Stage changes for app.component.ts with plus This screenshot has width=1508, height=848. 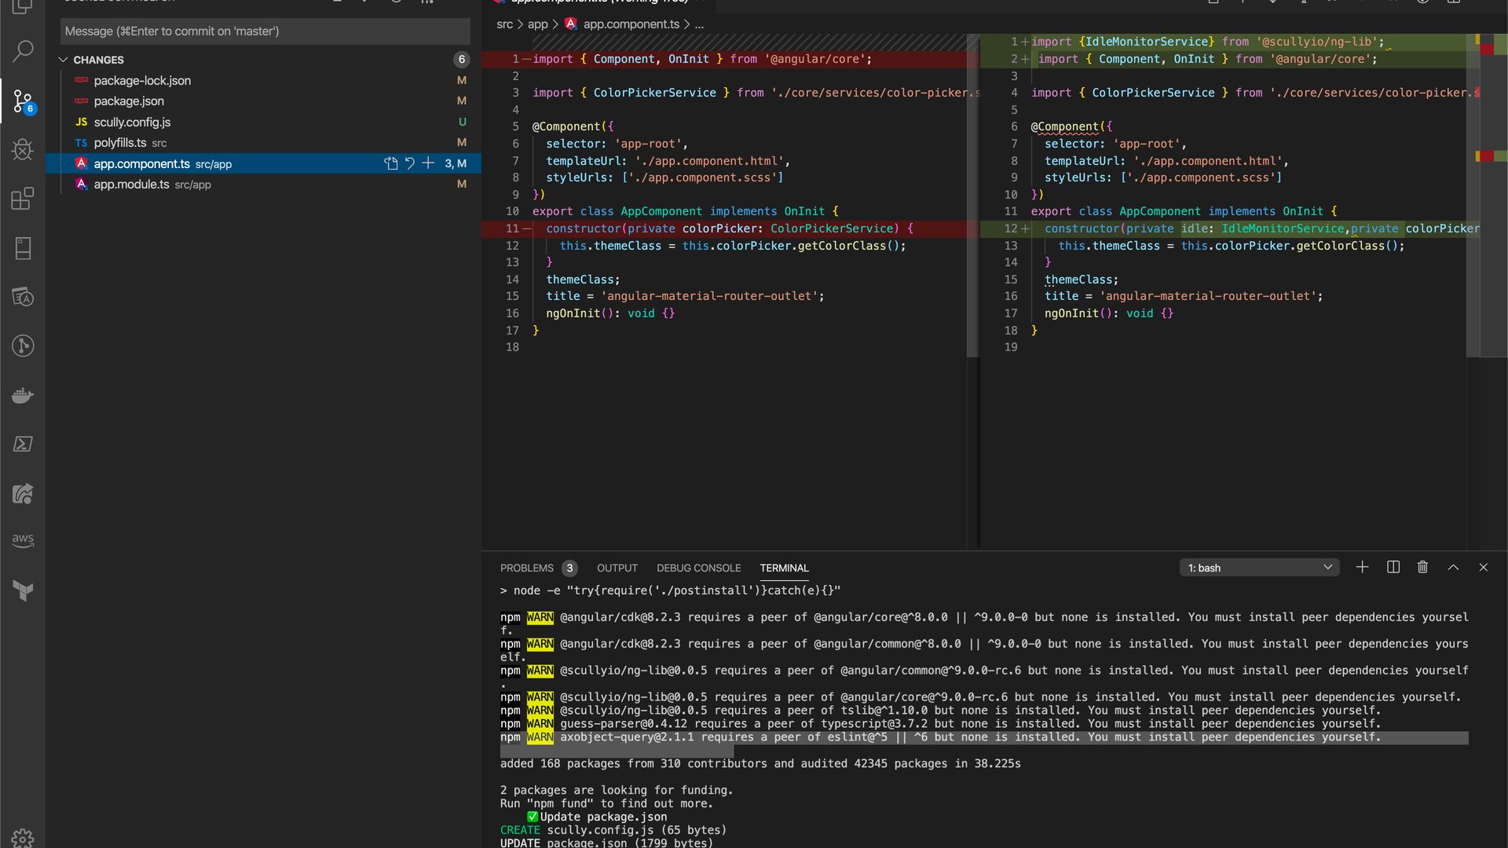tap(428, 163)
